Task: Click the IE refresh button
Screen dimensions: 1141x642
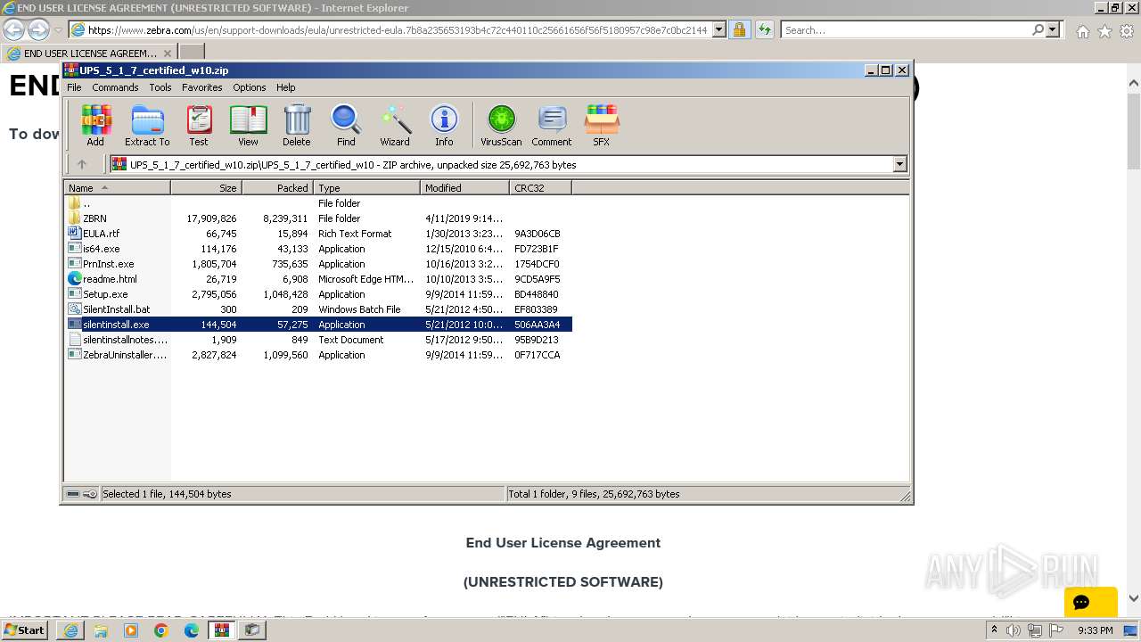Action: pyautogui.click(x=764, y=29)
